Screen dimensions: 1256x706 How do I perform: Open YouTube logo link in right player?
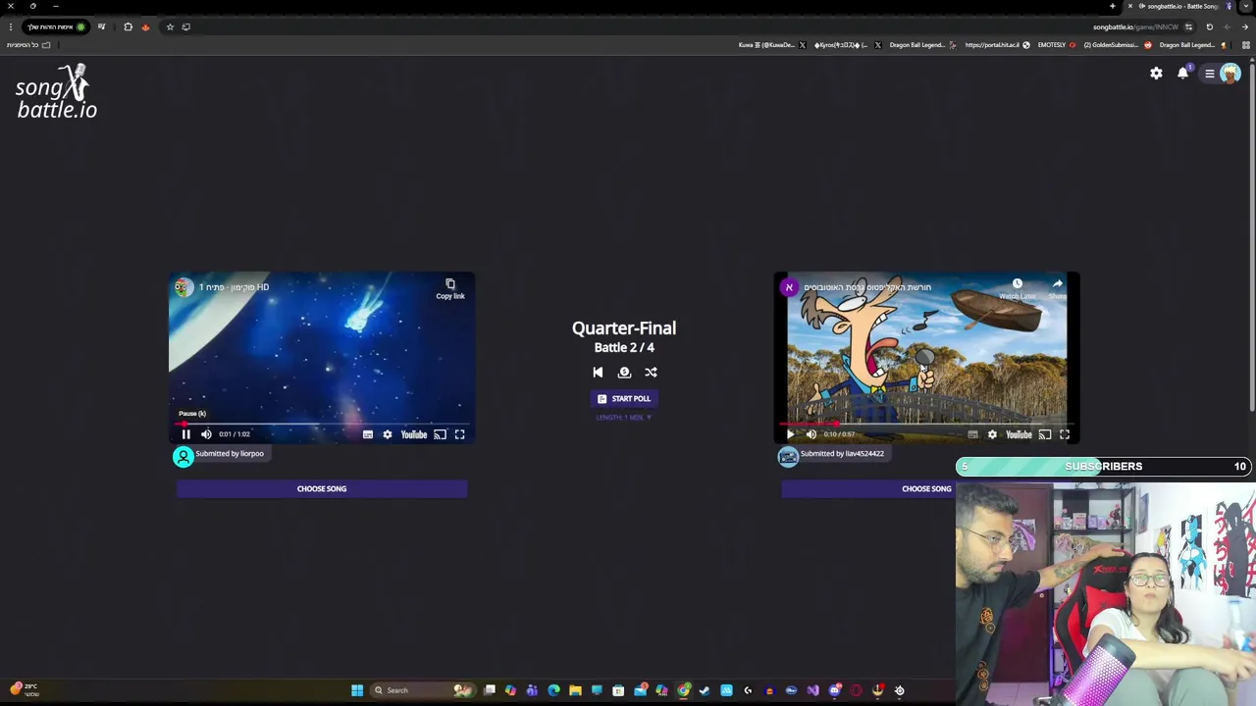[x=1019, y=434]
